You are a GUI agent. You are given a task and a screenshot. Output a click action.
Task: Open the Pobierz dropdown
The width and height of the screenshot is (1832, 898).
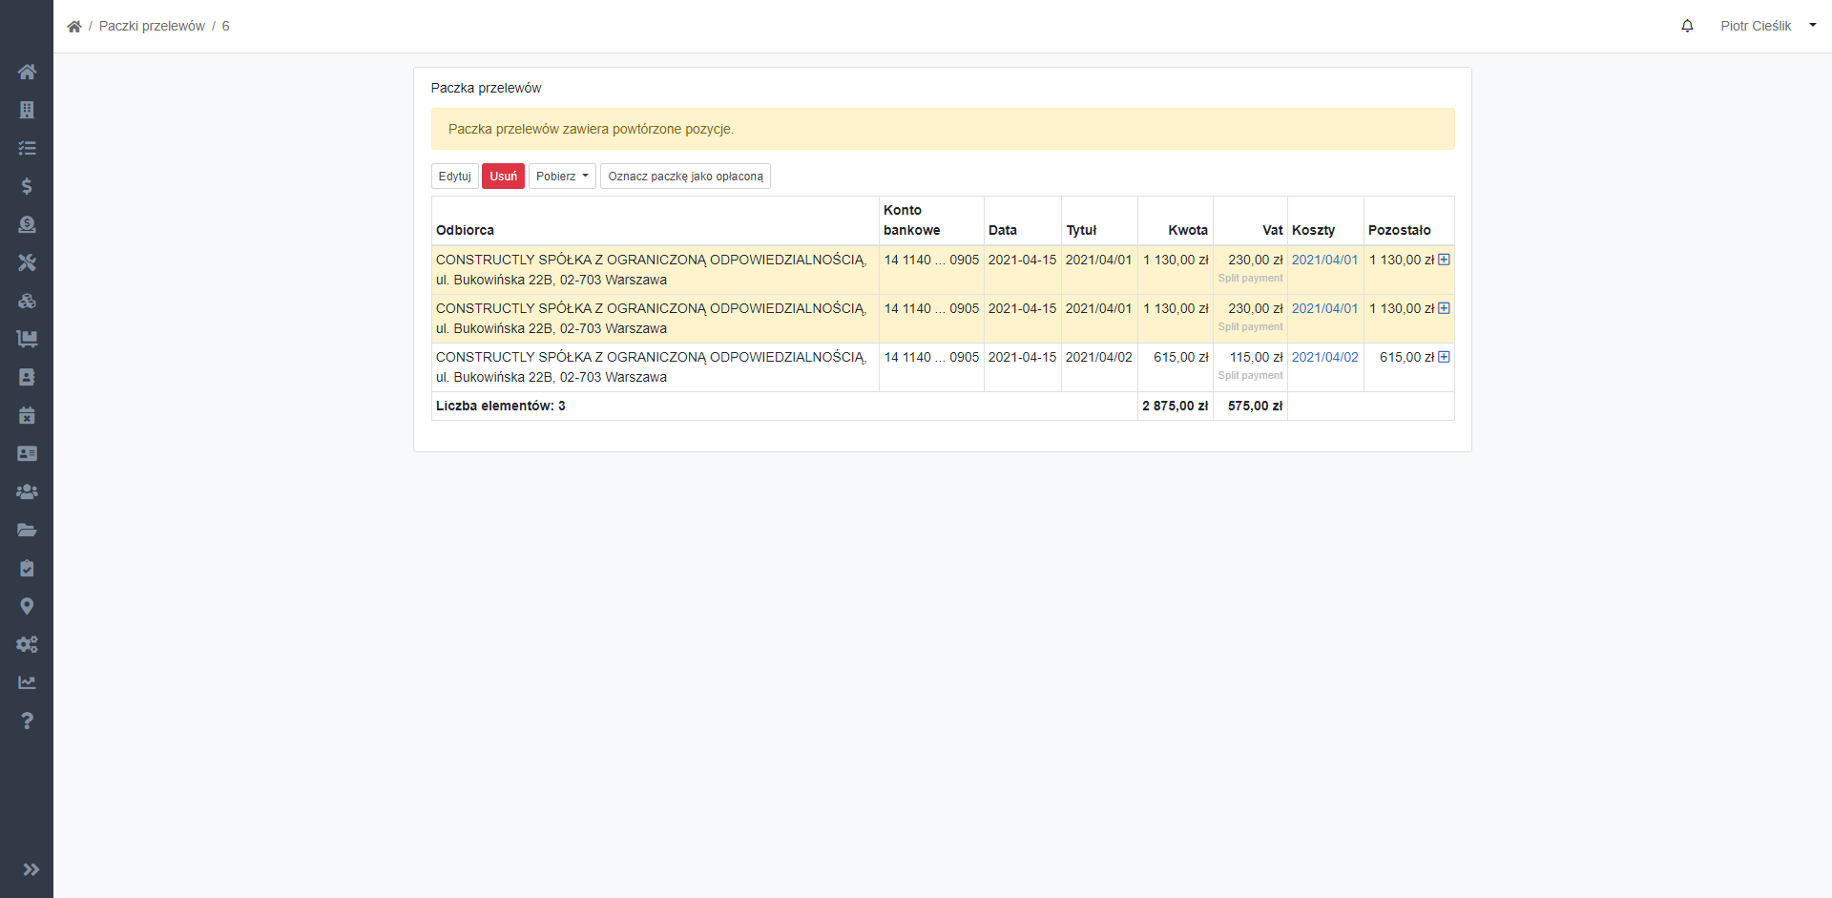point(562,177)
